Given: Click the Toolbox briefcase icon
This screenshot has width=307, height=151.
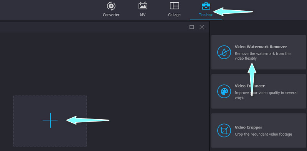Looking at the screenshot, I should (206, 6).
